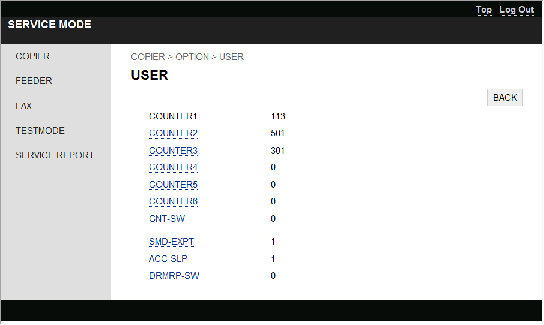The image size is (544, 325).
Task: Open SERVICE REPORT from the sidebar
Action: point(55,155)
